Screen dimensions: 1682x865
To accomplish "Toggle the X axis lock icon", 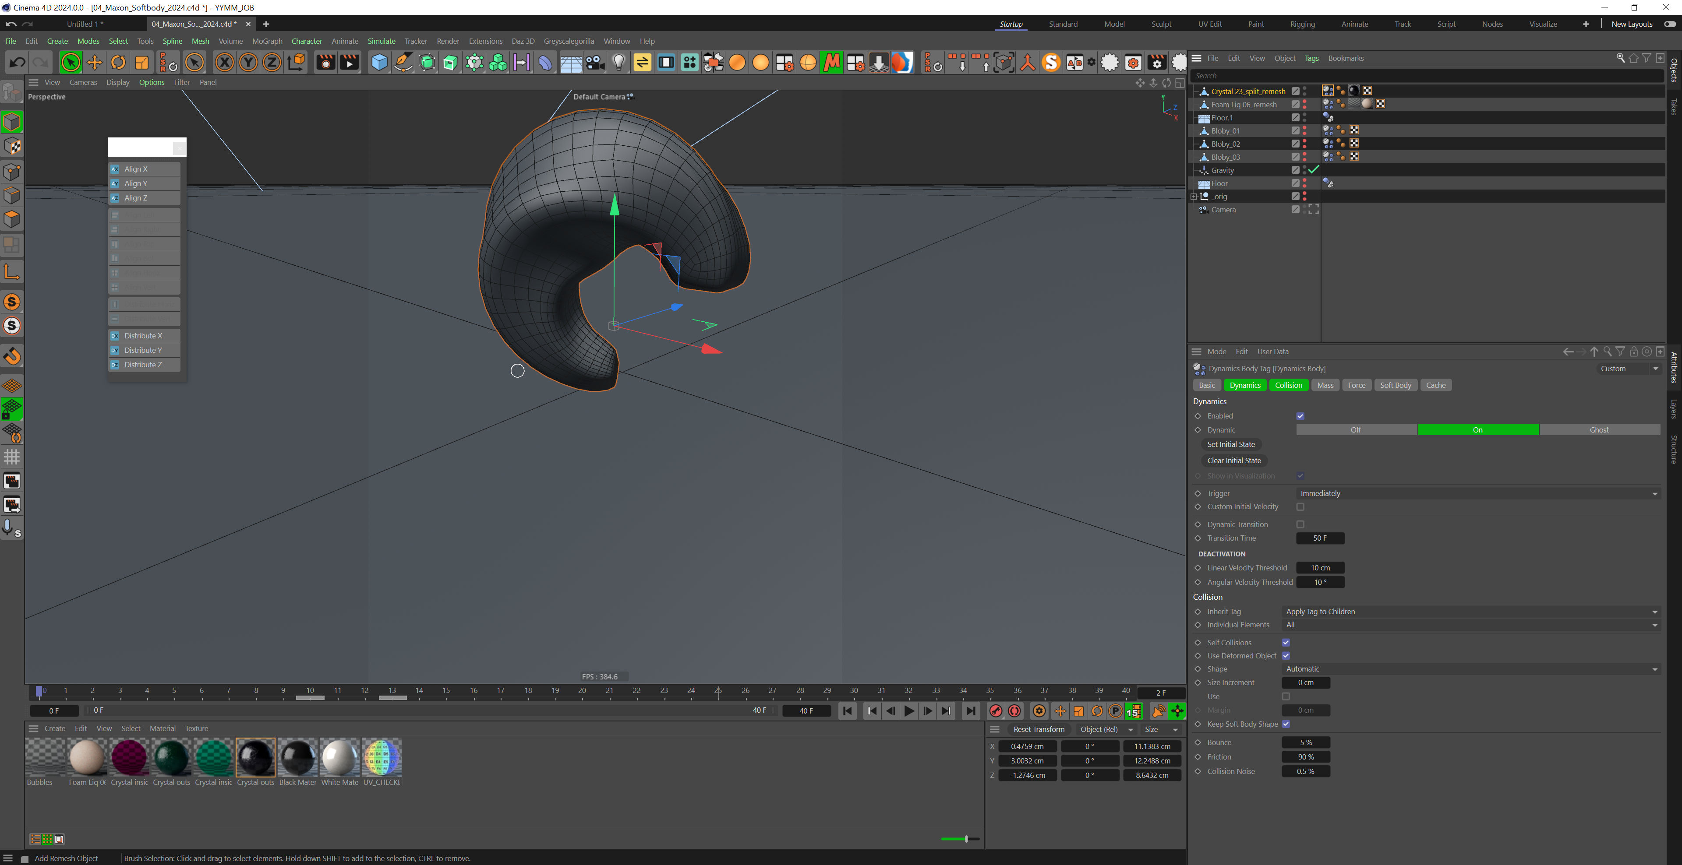I will pos(224,63).
